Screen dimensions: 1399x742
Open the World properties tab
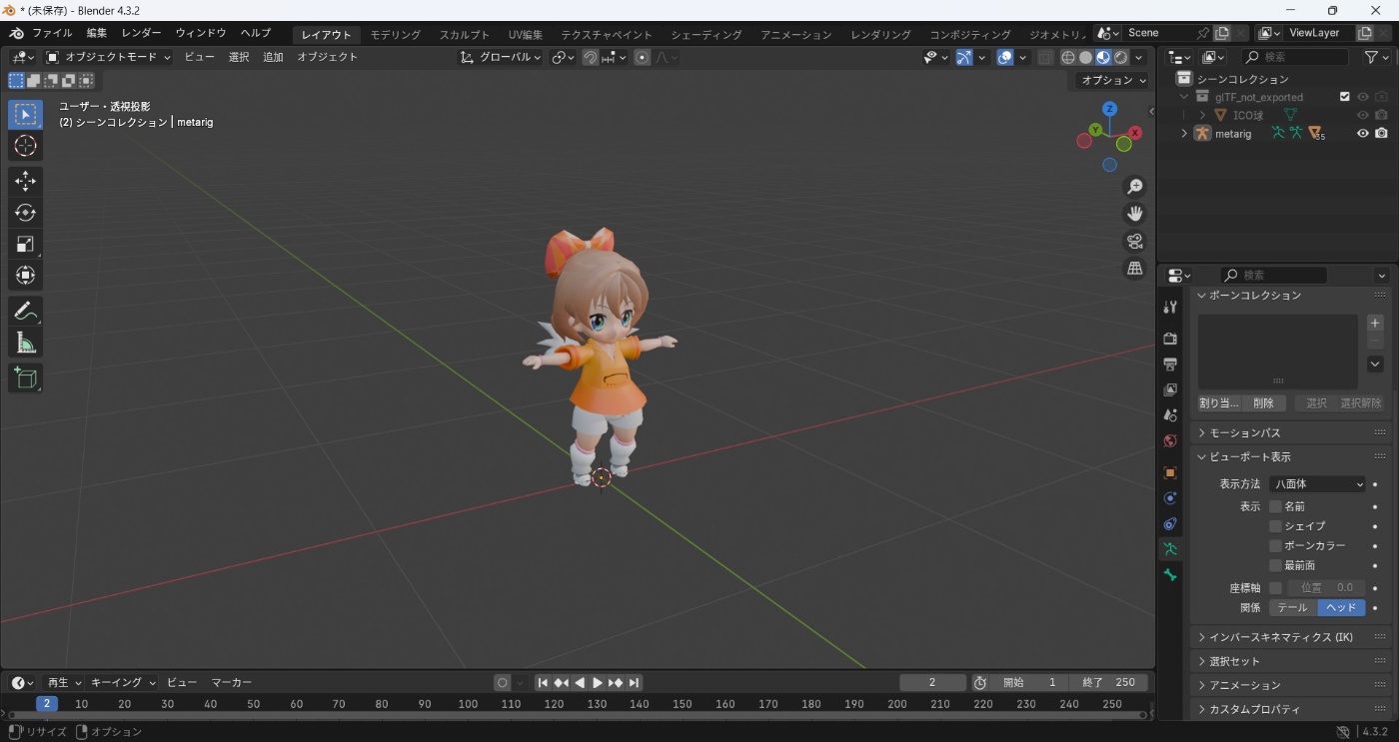tap(1170, 440)
